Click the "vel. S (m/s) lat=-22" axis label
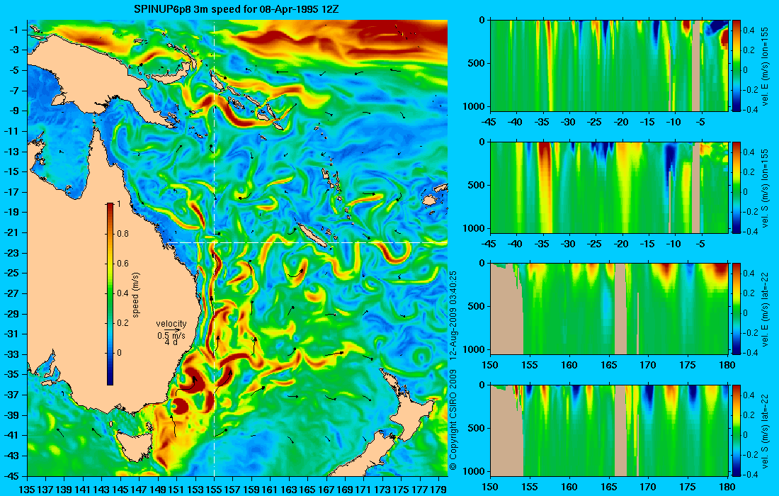 (x=765, y=430)
